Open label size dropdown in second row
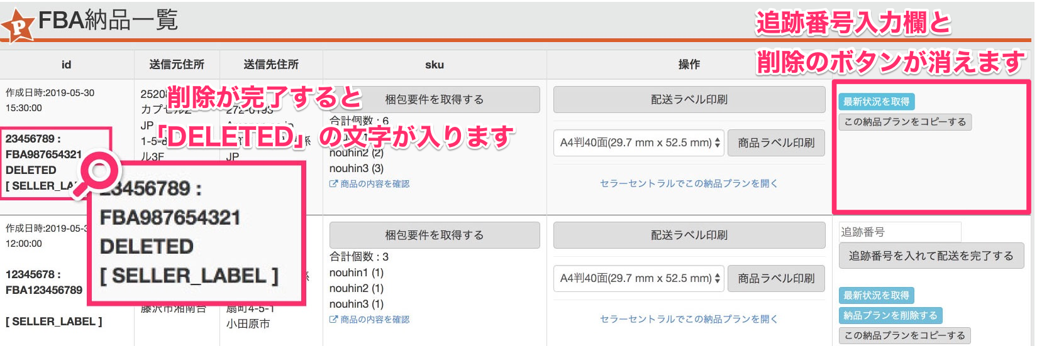Viewport: 1037px width, 346px height. 639,278
